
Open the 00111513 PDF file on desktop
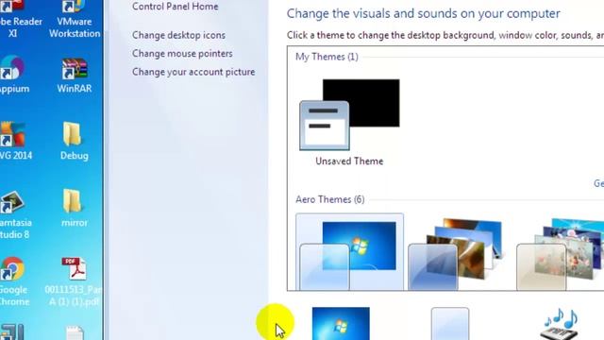(x=74, y=281)
